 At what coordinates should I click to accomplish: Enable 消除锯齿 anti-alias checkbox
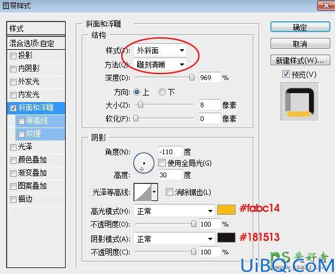169,192
